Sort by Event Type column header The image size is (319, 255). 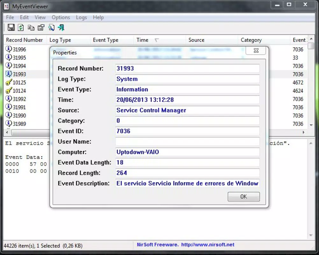pyautogui.click(x=112, y=40)
